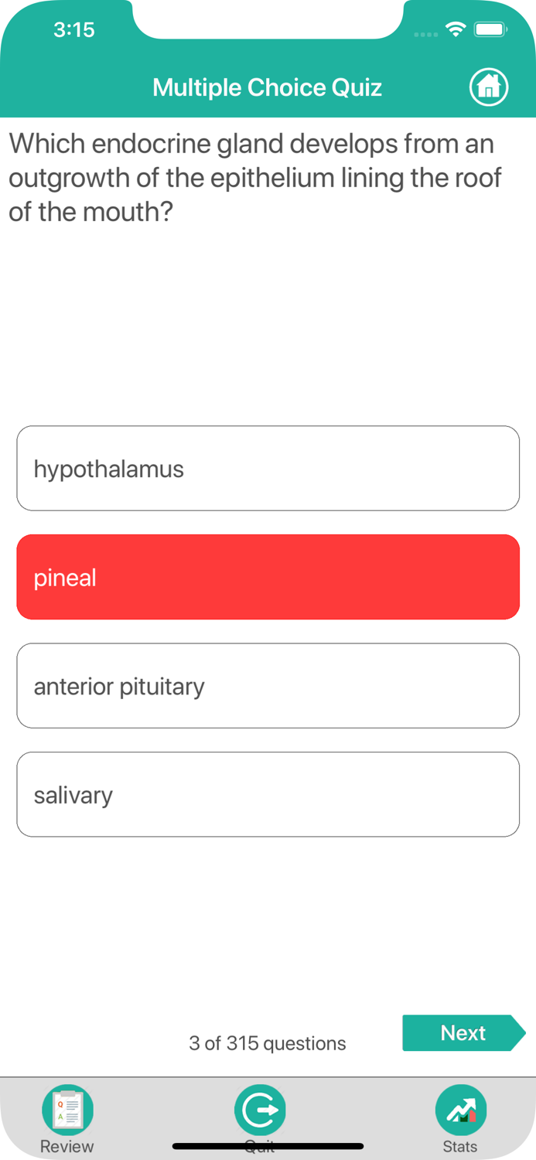
Task: Tap the cellular signal dots indicator
Action: [425, 34]
